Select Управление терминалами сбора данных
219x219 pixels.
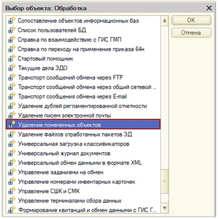click(x=83, y=201)
